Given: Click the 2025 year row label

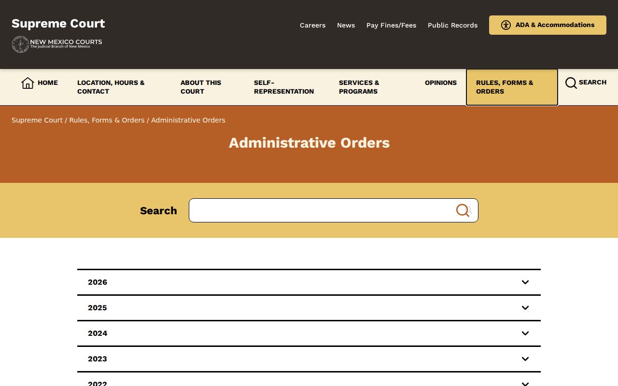Looking at the screenshot, I should click(x=98, y=308).
